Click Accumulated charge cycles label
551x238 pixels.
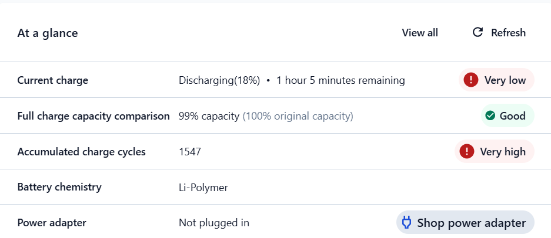pos(82,152)
